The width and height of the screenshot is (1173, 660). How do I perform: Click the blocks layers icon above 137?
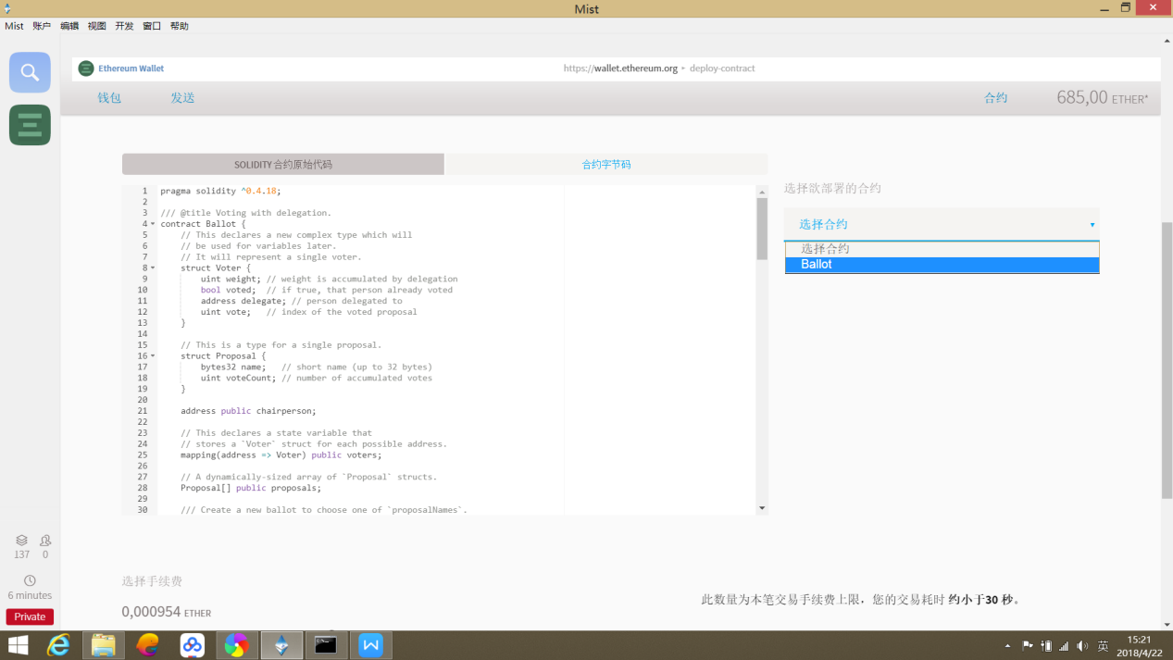[21, 540]
